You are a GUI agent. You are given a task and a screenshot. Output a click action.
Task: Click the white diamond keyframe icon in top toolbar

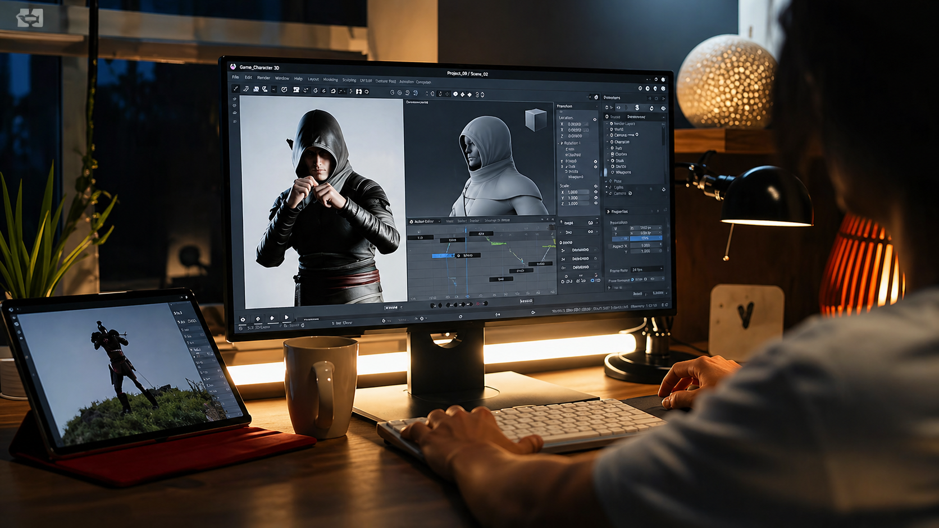coord(462,94)
